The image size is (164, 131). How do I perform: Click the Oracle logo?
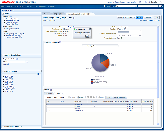click(x=8, y=2)
